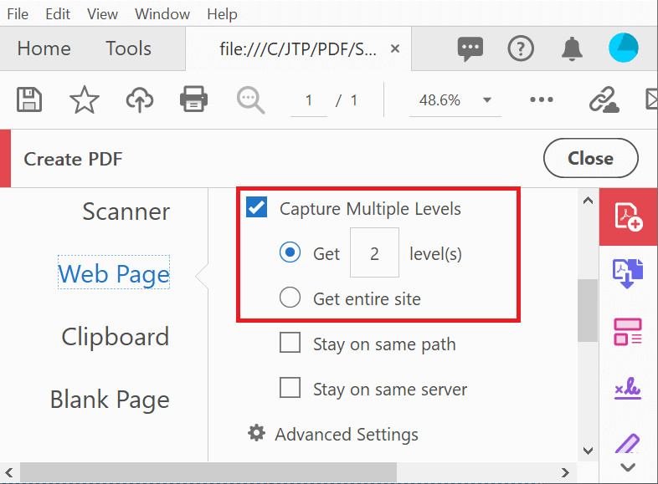Click the horizontal scrollbar left arrow

pyautogui.click(x=9, y=472)
